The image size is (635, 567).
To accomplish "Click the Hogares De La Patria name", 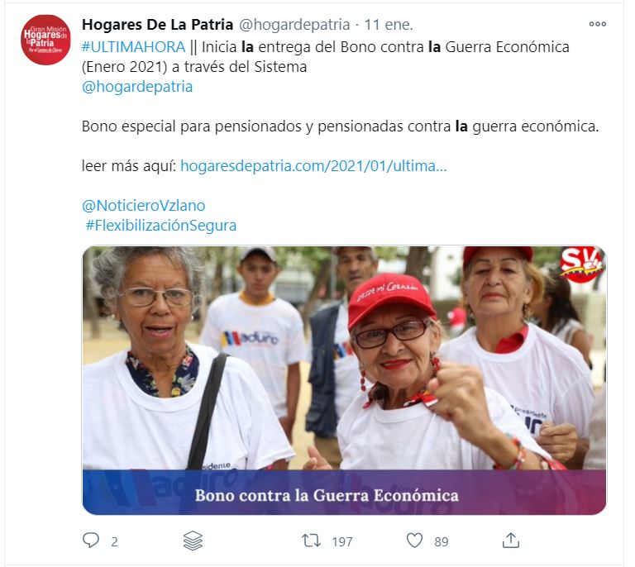I will (158, 25).
